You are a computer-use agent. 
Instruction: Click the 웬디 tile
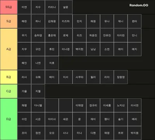click(107, 119)
